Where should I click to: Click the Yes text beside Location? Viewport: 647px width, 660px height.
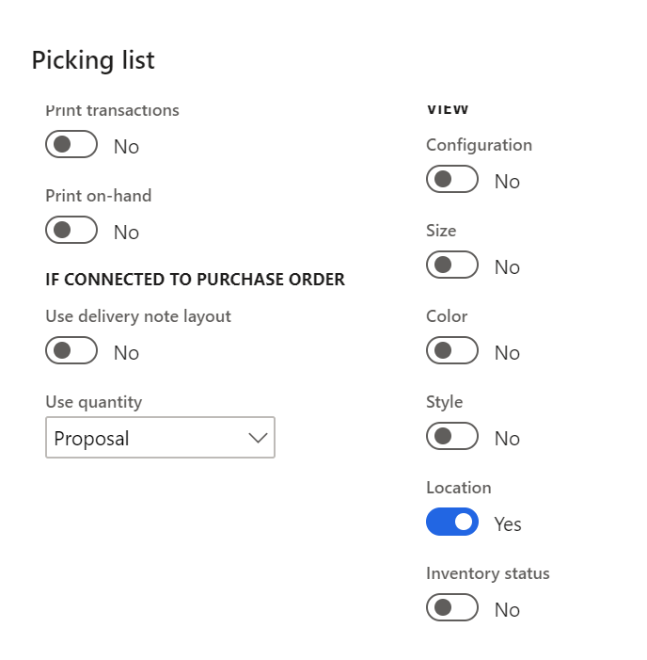[x=508, y=524]
